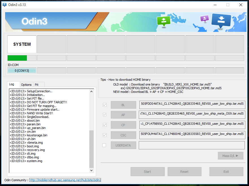Click the Mass D/L button
249x186 pixels.
click(x=230, y=156)
